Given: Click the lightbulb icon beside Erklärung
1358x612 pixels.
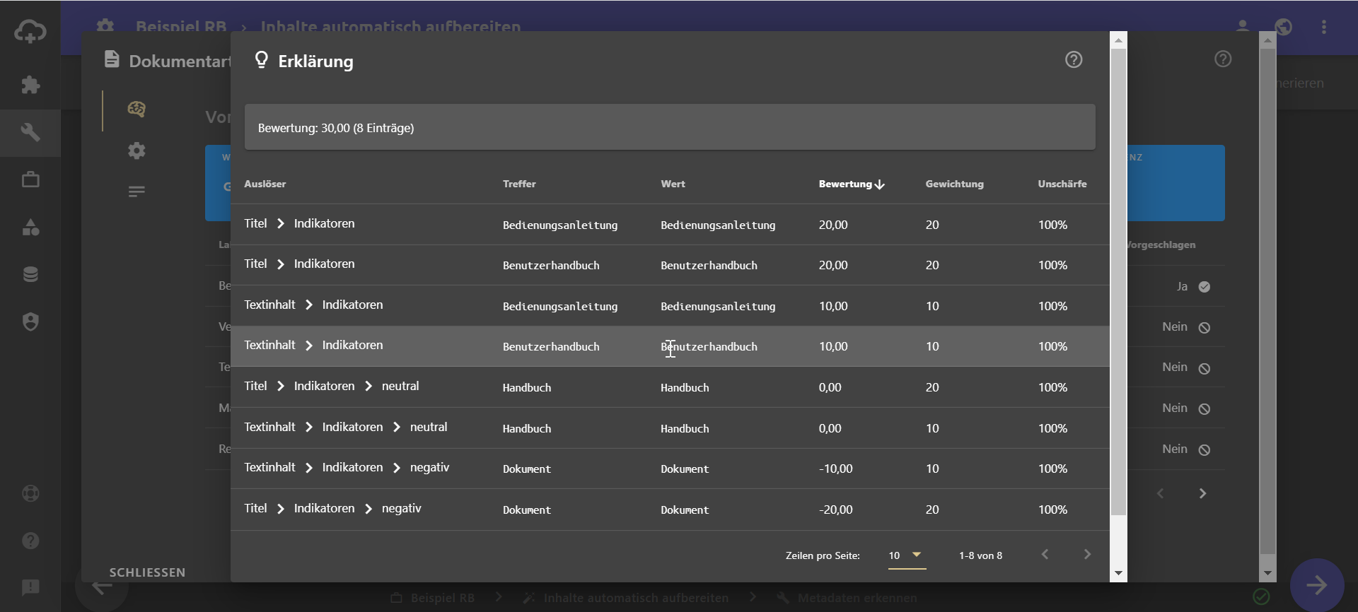Looking at the screenshot, I should tap(262, 60).
